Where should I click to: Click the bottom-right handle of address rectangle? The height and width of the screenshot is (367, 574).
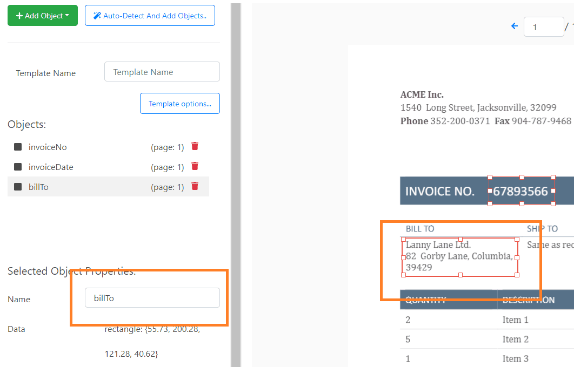(x=517, y=275)
